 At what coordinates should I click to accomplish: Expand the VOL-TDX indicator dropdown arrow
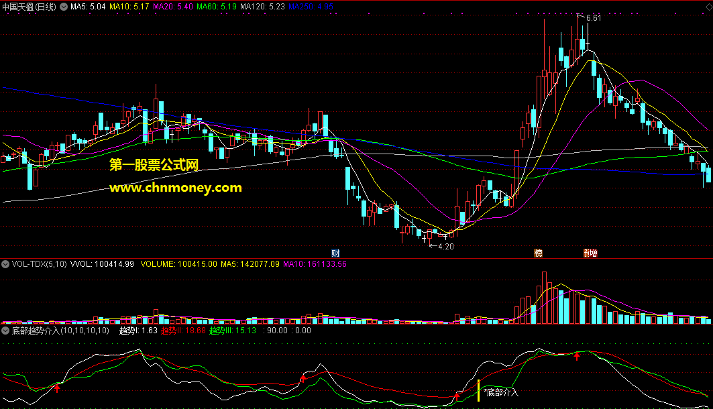click(x=5, y=264)
